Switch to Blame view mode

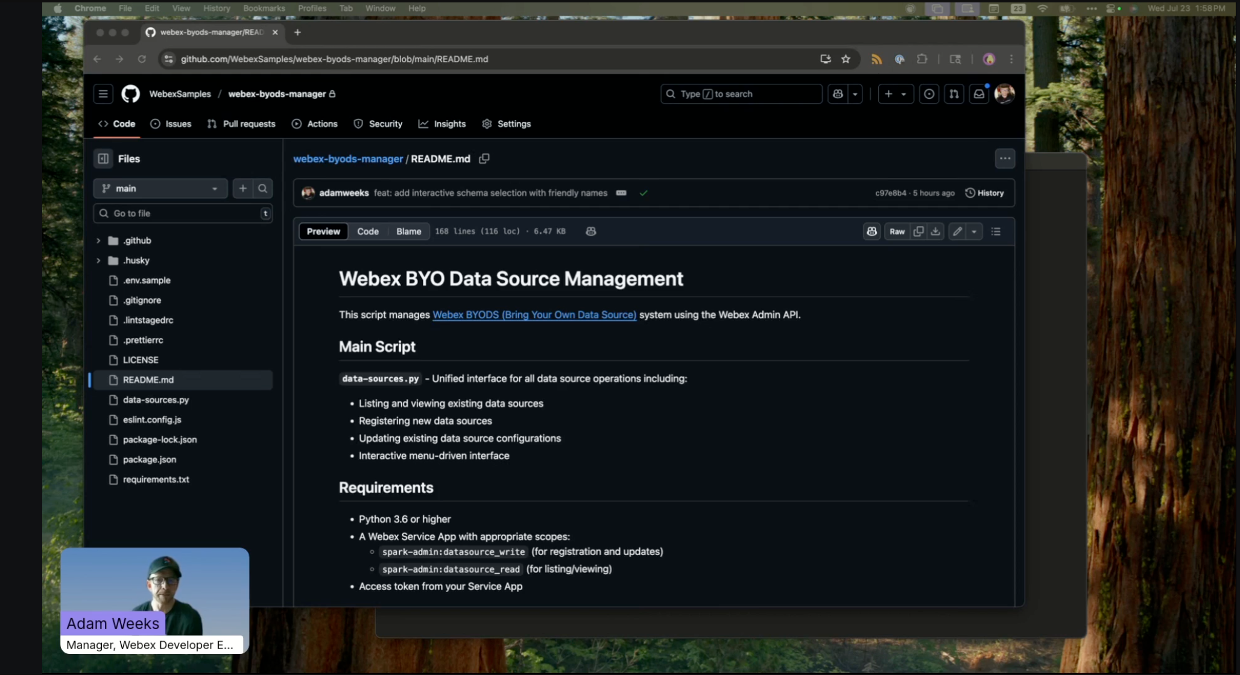[x=408, y=231]
